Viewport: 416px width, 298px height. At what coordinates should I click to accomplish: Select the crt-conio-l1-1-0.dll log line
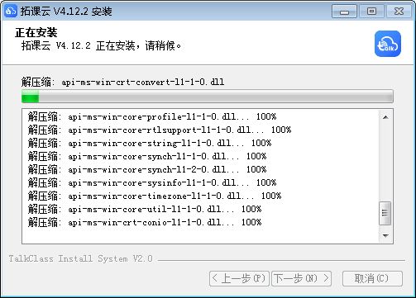pyautogui.click(x=145, y=222)
